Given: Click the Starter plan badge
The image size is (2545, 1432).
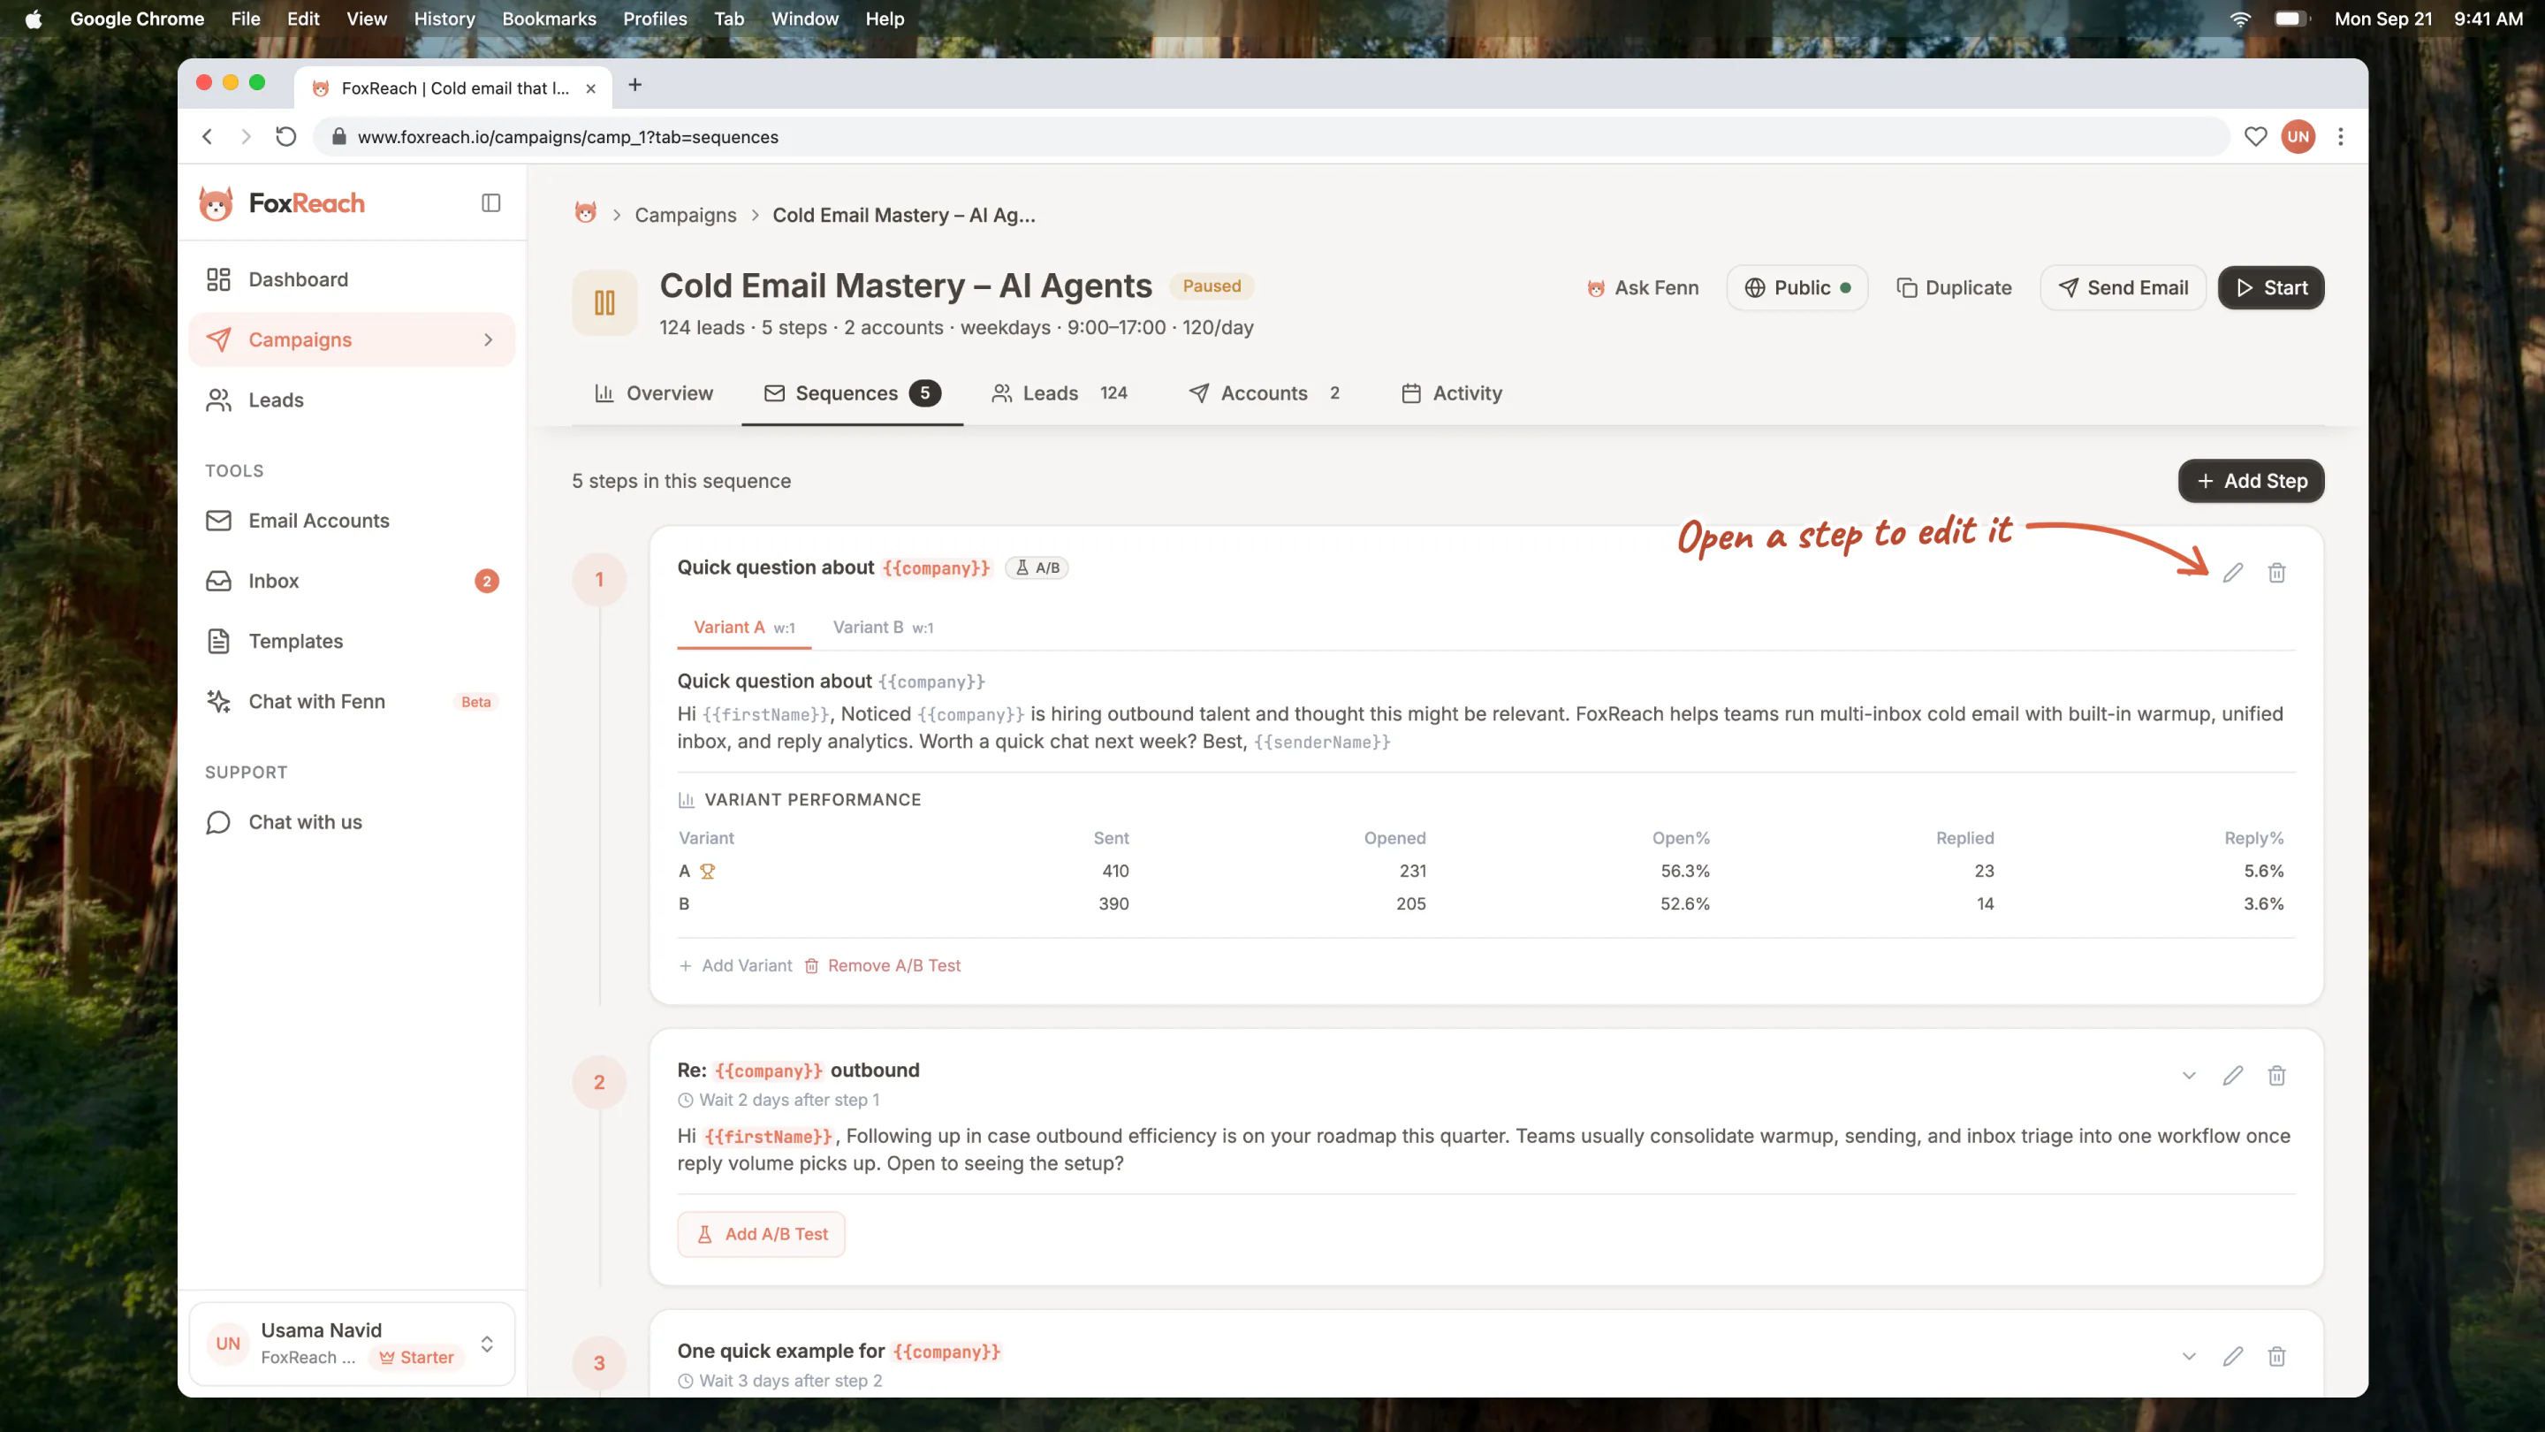Looking at the screenshot, I should [416, 1357].
